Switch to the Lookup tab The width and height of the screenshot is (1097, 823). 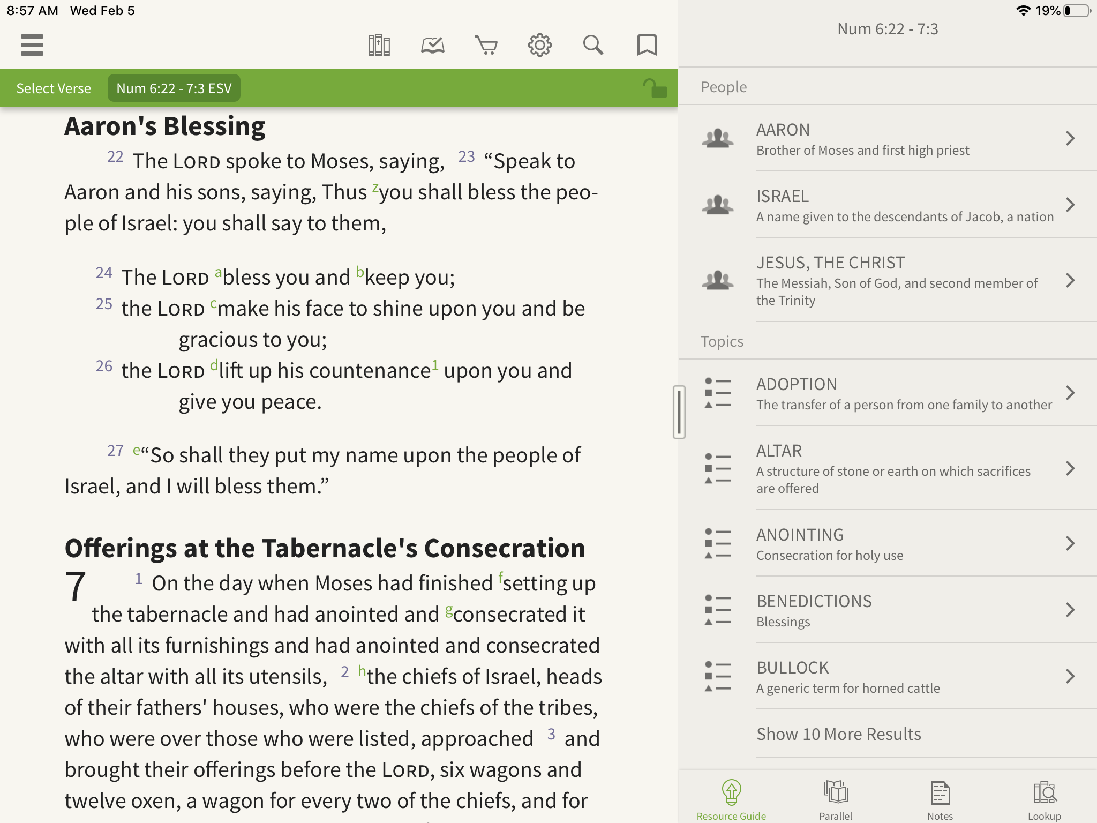click(1045, 800)
